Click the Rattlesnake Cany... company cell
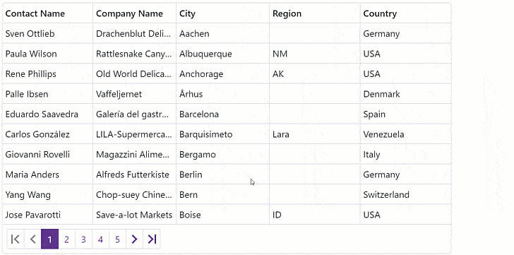The image size is (514, 255). (134, 54)
